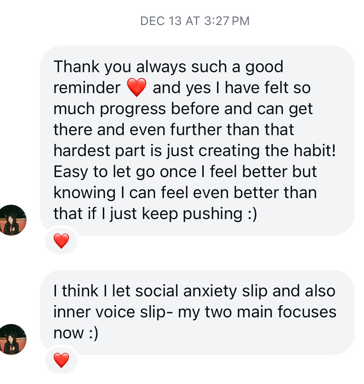Click the word 'knowing' in the first message
Screen dimensions: 364x384
[79, 193]
